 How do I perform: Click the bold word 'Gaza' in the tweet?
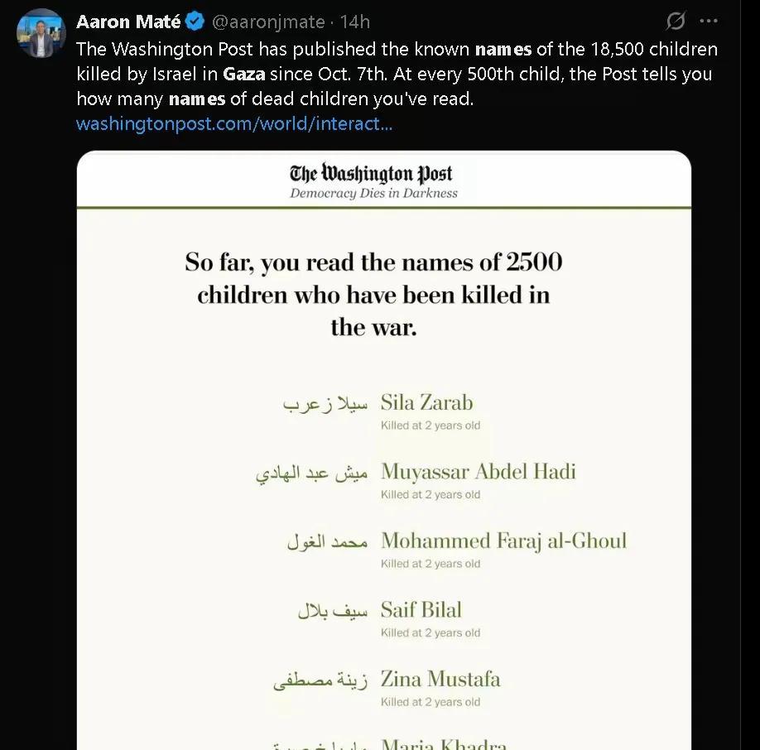pyautogui.click(x=244, y=73)
